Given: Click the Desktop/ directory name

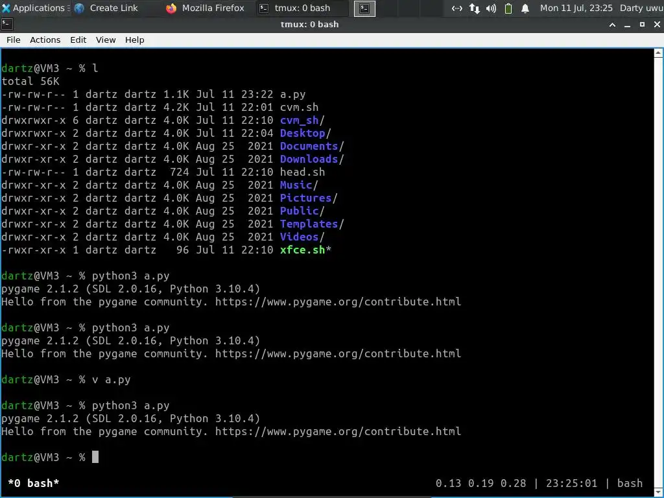Looking at the screenshot, I should click(x=305, y=134).
